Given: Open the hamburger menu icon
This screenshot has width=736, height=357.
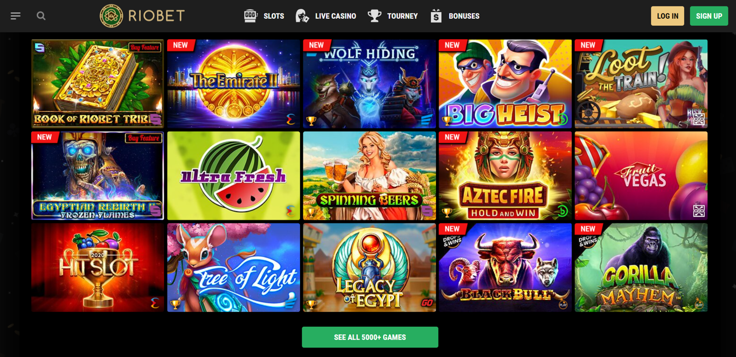Looking at the screenshot, I should click(16, 16).
